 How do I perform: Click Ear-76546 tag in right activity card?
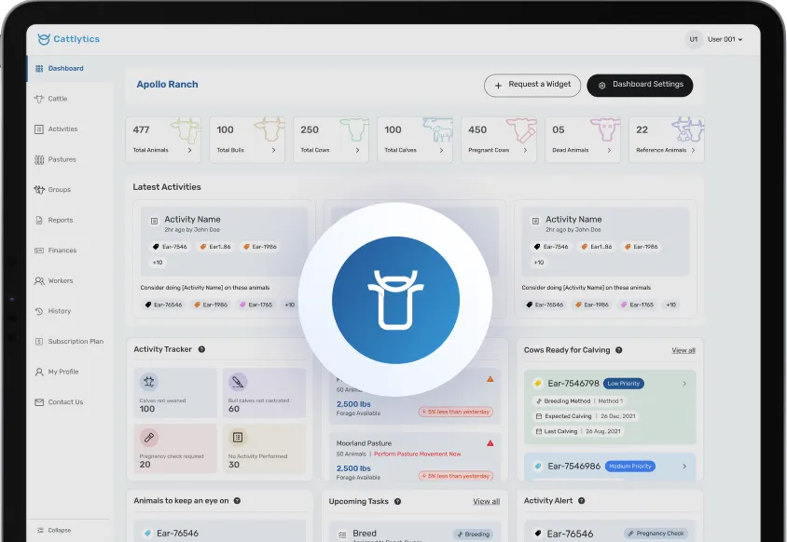pyautogui.click(x=545, y=305)
